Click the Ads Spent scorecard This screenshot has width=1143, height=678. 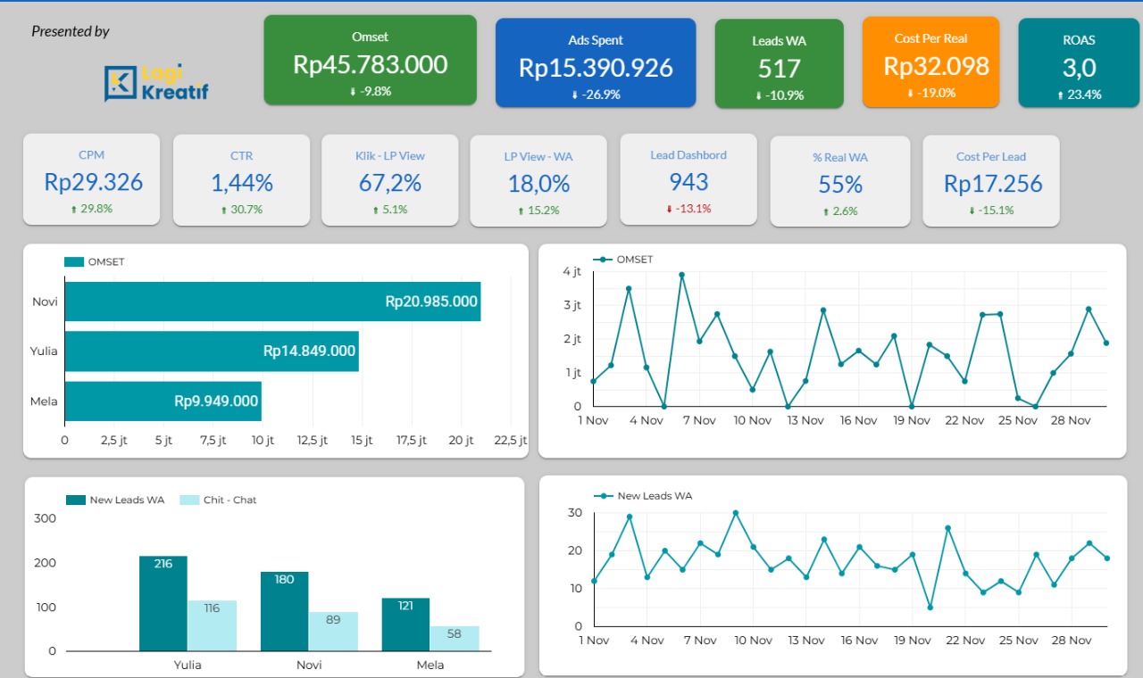596,63
